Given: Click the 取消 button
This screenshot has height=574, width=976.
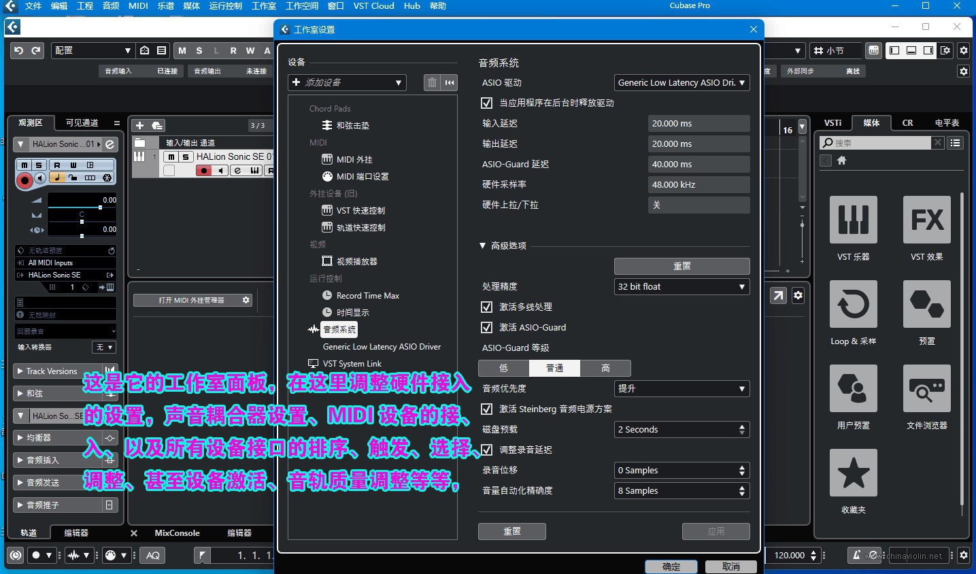Looking at the screenshot, I should click(731, 567).
